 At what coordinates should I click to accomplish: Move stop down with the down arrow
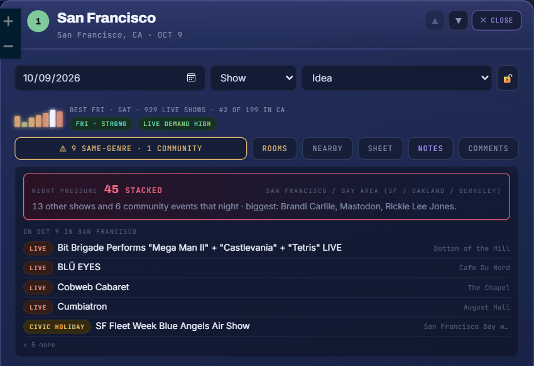click(459, 21)
